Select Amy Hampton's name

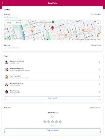[15, 76]
